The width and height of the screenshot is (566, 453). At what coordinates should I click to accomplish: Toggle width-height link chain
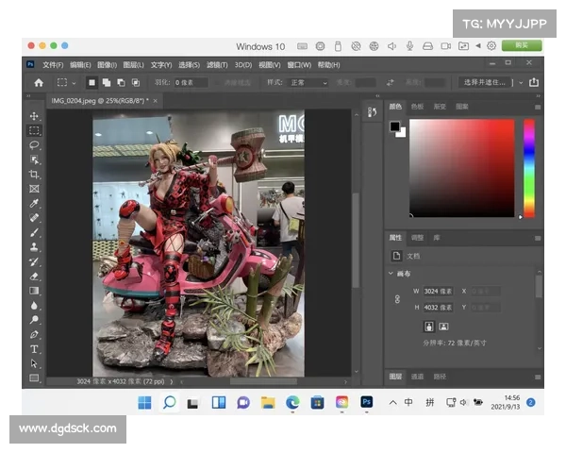tap(397, 299)
